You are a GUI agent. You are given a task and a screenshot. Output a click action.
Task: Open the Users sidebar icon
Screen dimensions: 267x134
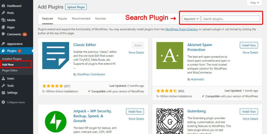tap(3, 78)
